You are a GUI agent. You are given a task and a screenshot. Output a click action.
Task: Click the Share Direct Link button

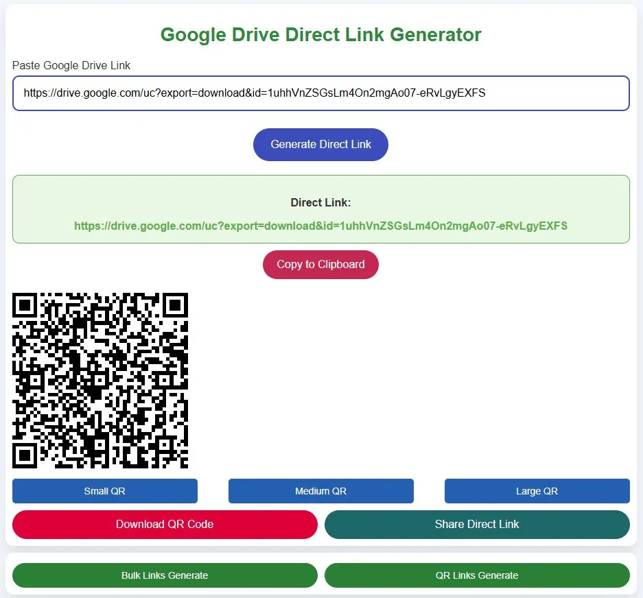(477, 524)
